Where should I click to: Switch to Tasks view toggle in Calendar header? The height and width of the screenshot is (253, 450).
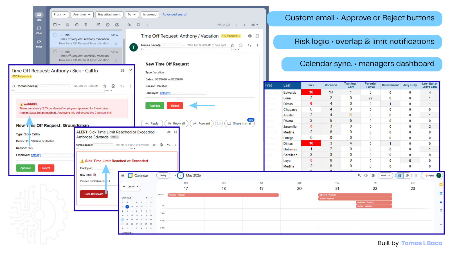(x=407, y=175)
